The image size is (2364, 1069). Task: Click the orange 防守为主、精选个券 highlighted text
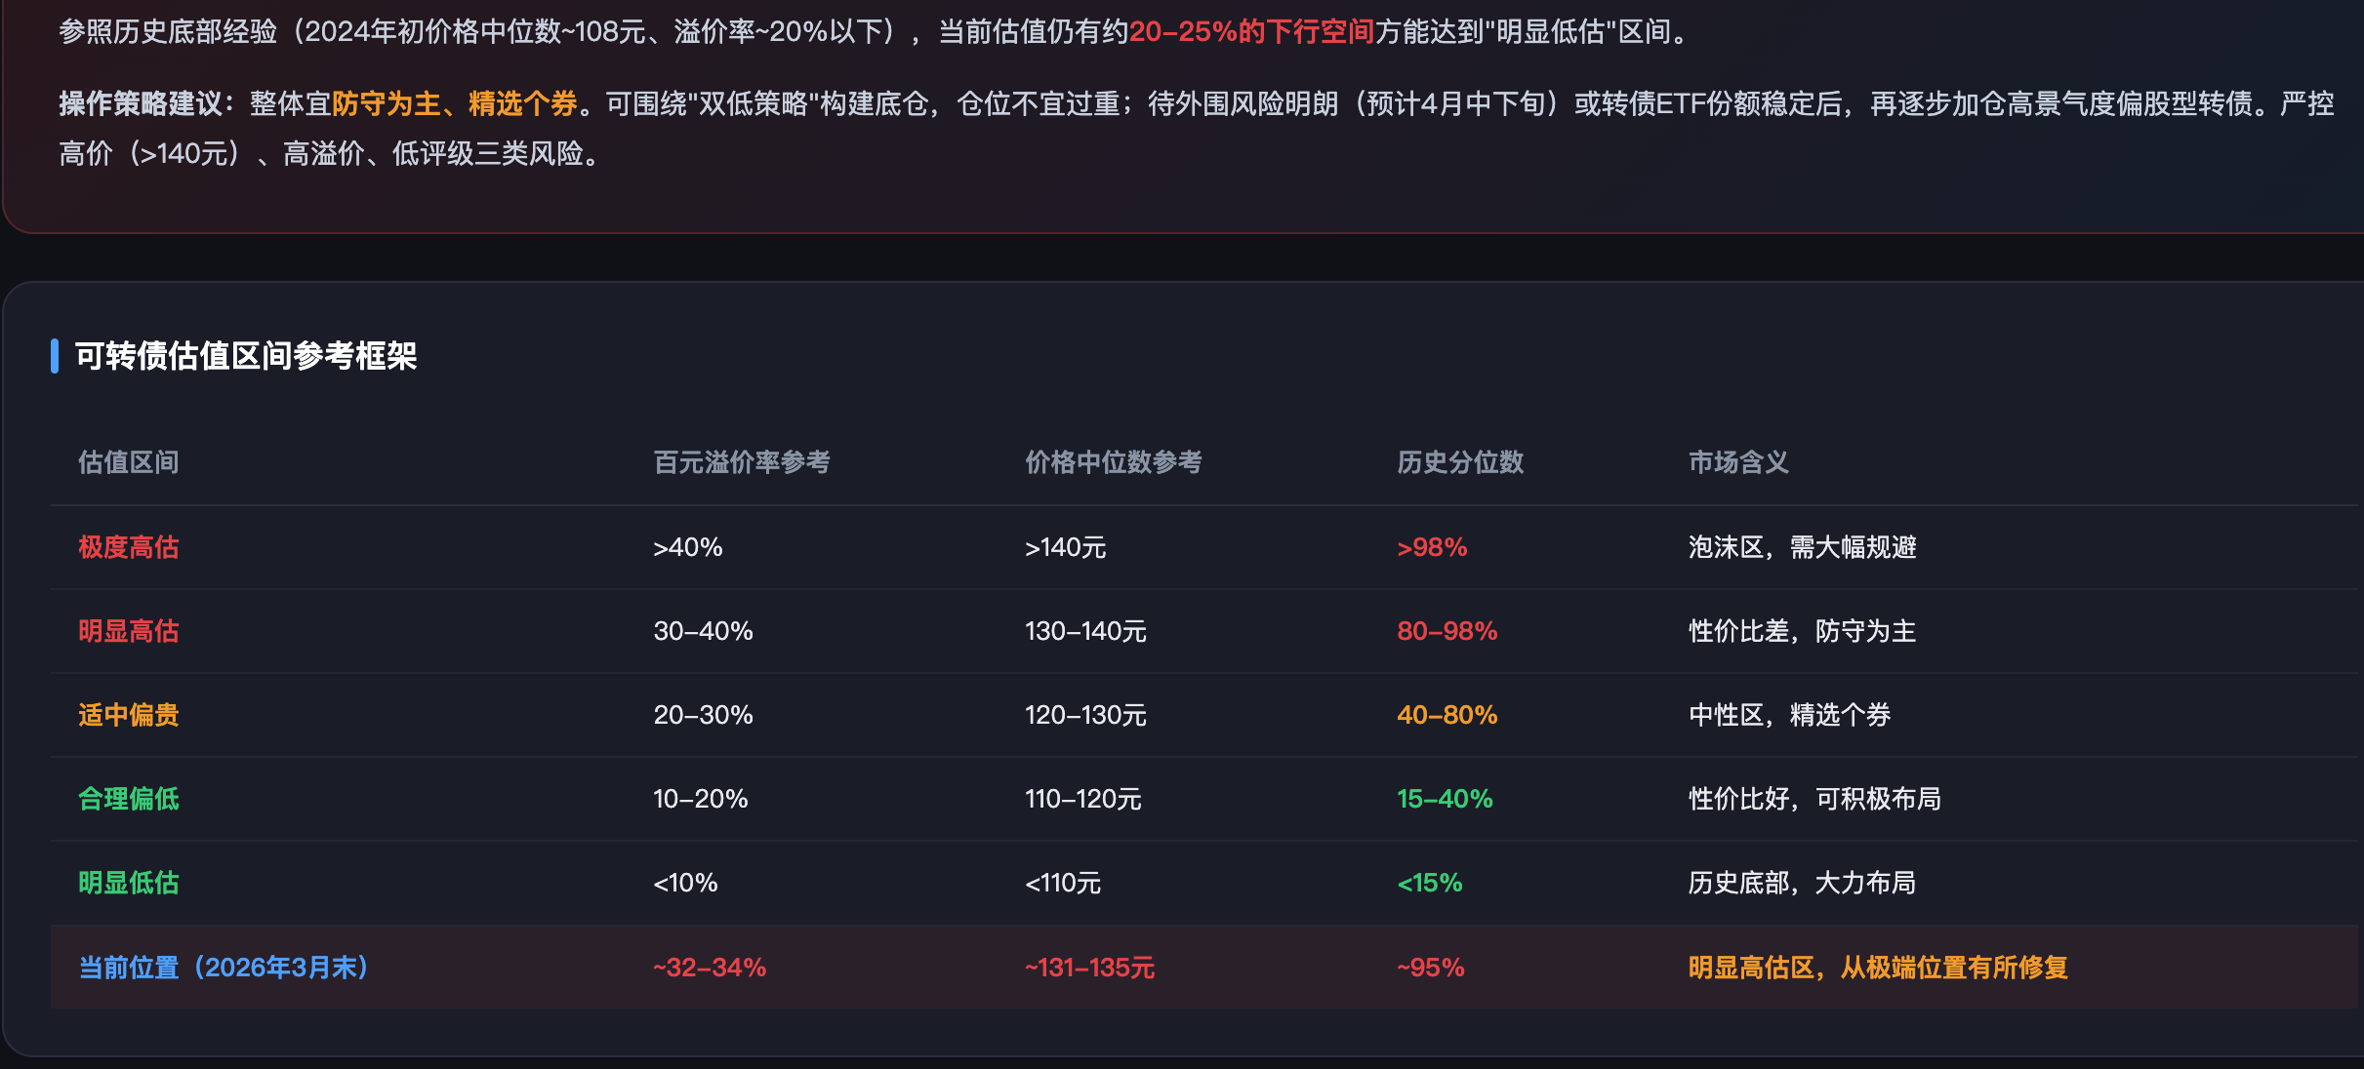tap(455, 103)
